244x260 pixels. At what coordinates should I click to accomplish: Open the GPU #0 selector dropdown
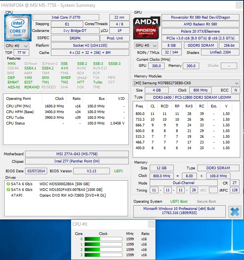coord(146,46)
